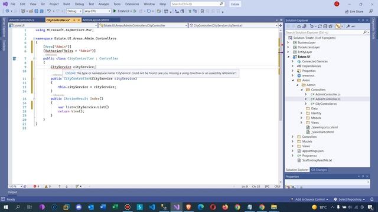378x212 pixels.
Task: Open the Any CPU platform dropdown
Action: (97, 11)
